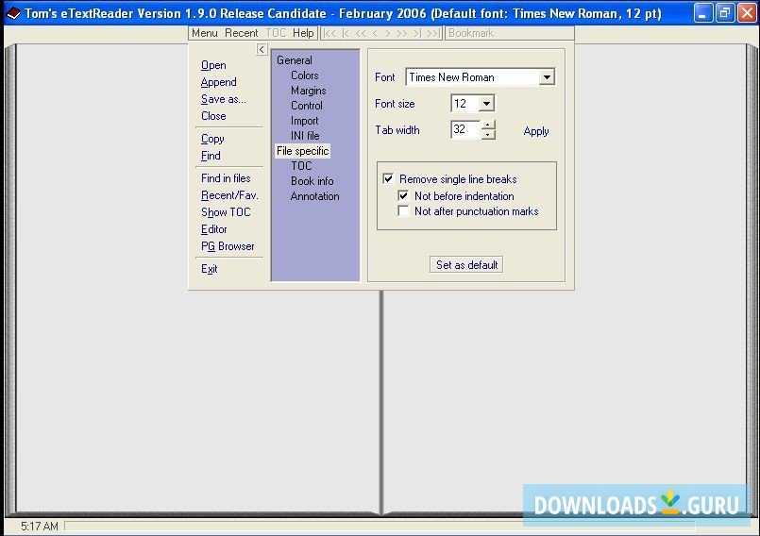Click the Tab width input field
This screenshot has height=536, width=760.
[x=465, y=129]
